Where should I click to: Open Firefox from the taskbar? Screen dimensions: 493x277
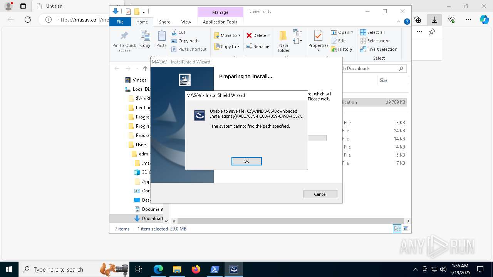click(196, 269)
